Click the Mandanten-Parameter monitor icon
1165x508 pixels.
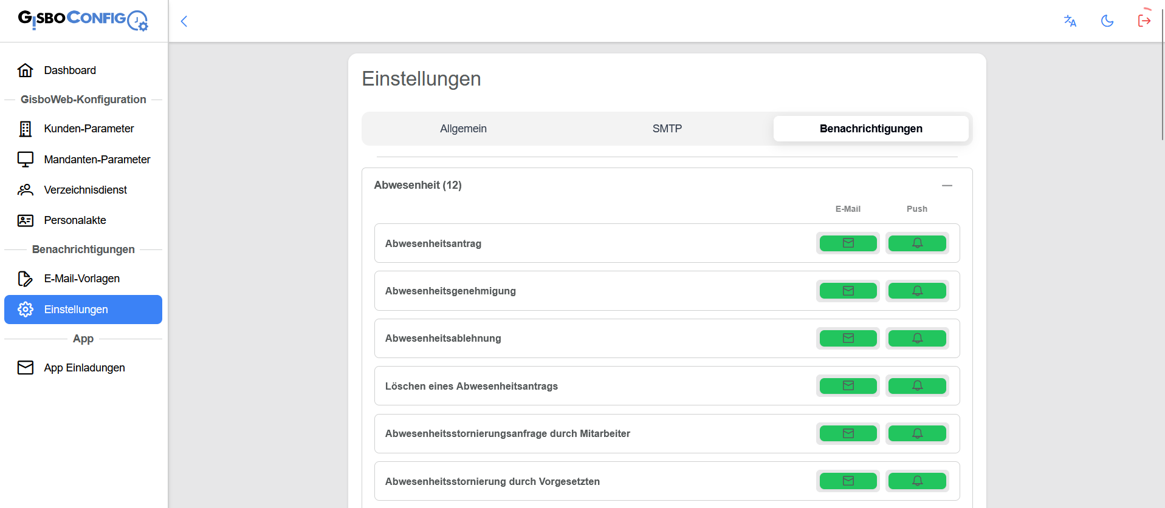pos(26,160)
